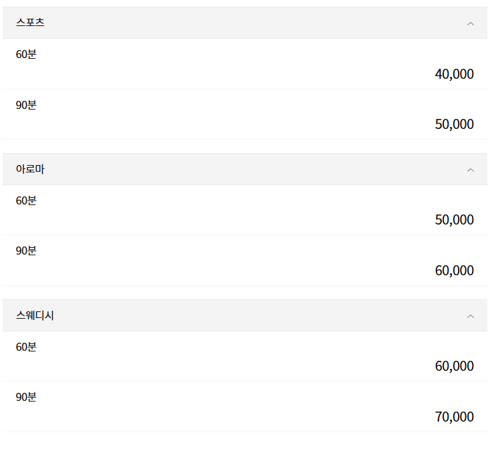Select the 90분 label under 아로마

click(x=26, y=251)
